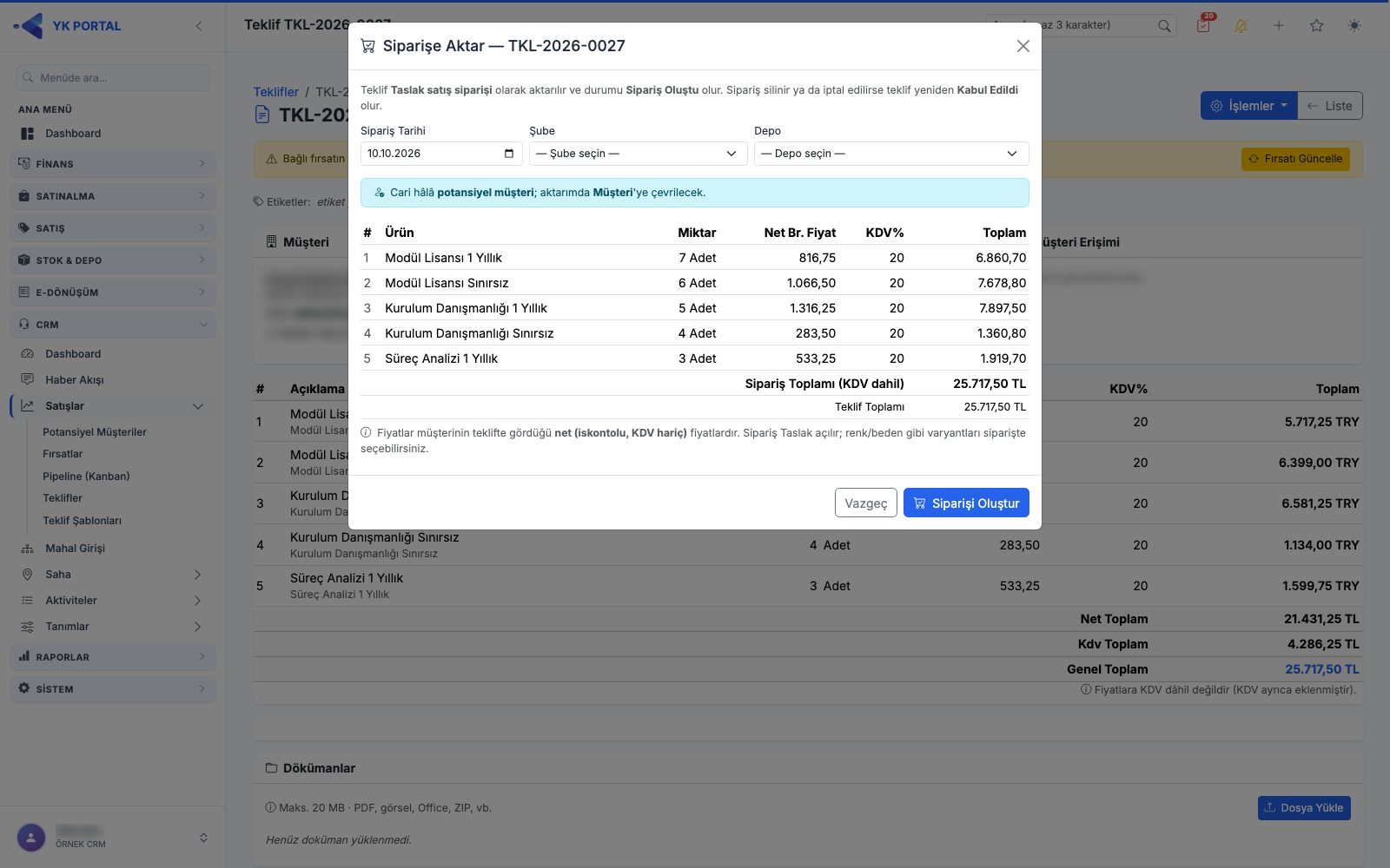Expand the Saha submenu

click(113, 575)
